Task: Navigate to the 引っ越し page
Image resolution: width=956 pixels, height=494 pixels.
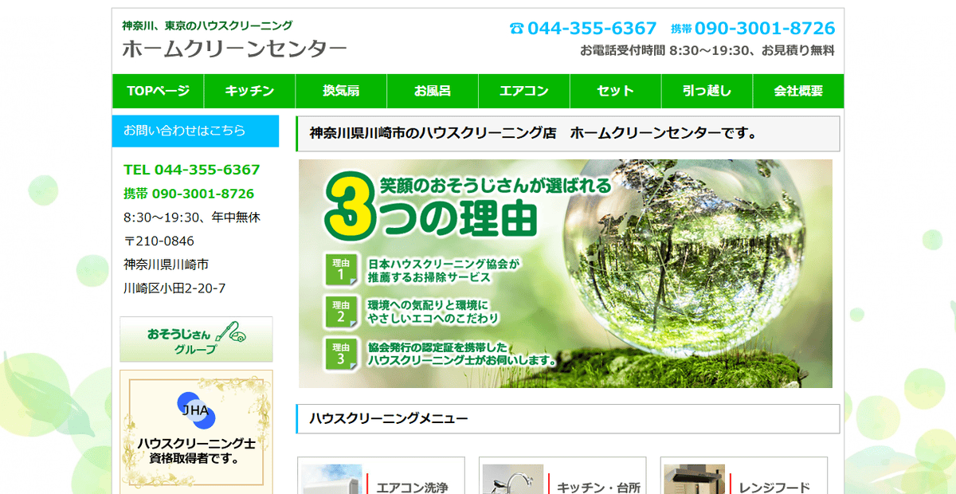Action: (707, 91)
